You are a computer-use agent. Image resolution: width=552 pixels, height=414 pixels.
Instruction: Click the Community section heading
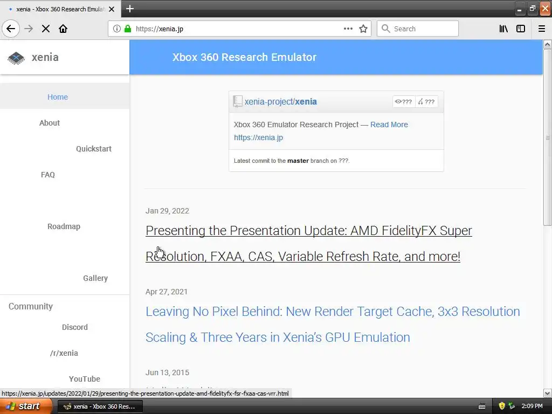[x=31, y=306]
